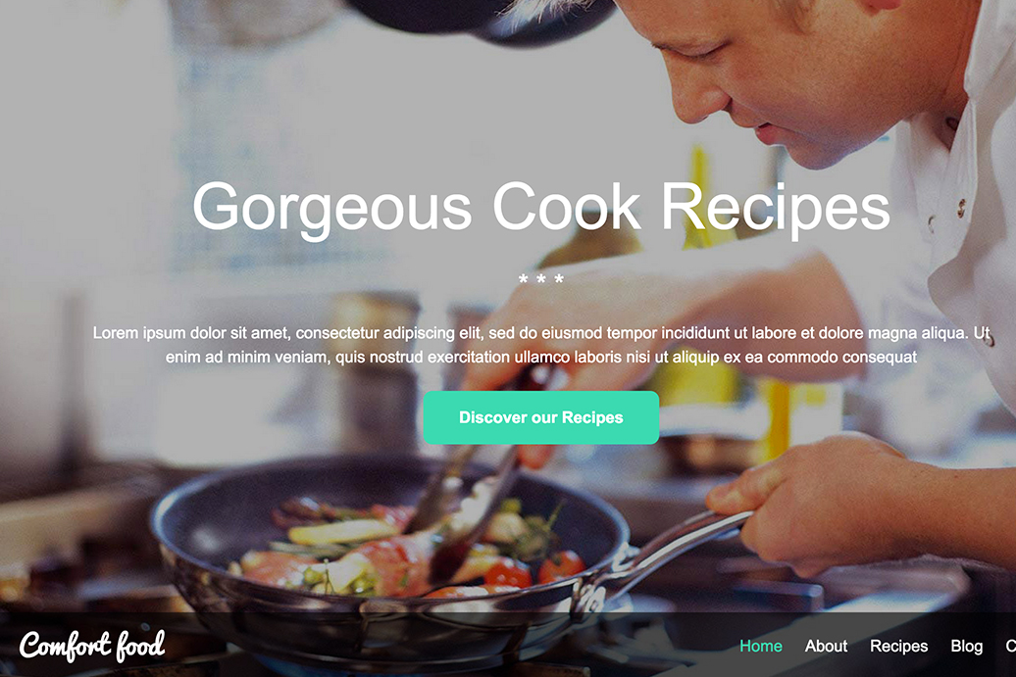The width and height of the screenshot is (1016, 677).
Task: Click the Comfort food script logo
Action: point(92,646)
